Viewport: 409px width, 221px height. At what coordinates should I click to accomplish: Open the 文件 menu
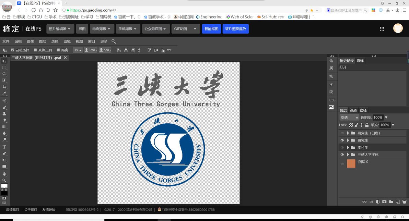pos(6,41)
